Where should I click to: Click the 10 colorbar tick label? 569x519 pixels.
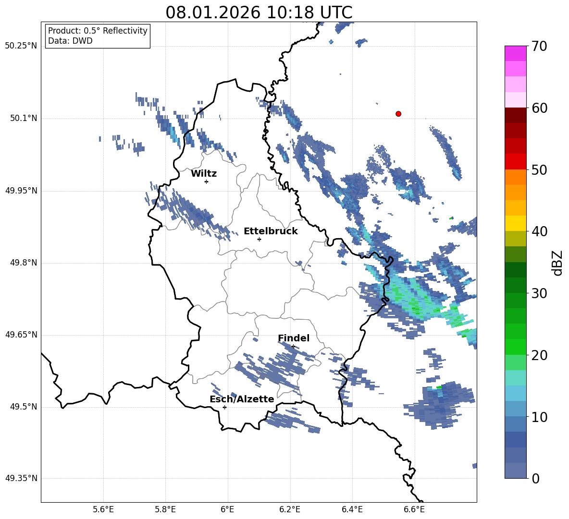pos(539,417)
